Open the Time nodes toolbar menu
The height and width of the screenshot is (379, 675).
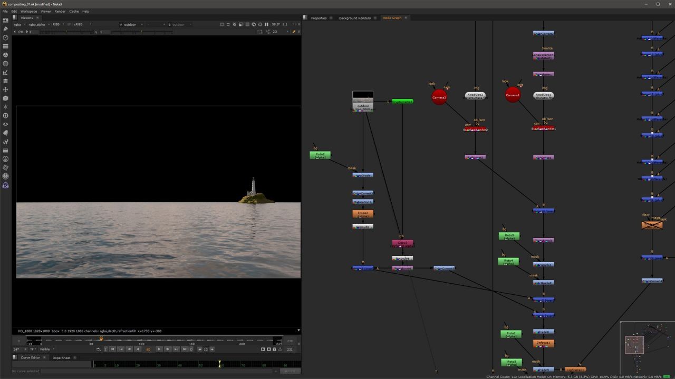tap(6, 37)
